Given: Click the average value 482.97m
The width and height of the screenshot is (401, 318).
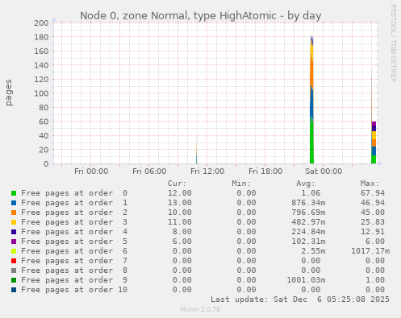Looking at the screenshot, I should point(308,222).
